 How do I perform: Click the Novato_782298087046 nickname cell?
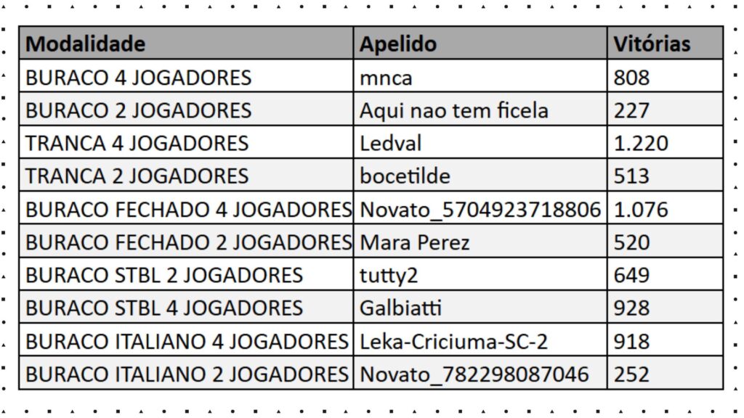click(474, 374)
